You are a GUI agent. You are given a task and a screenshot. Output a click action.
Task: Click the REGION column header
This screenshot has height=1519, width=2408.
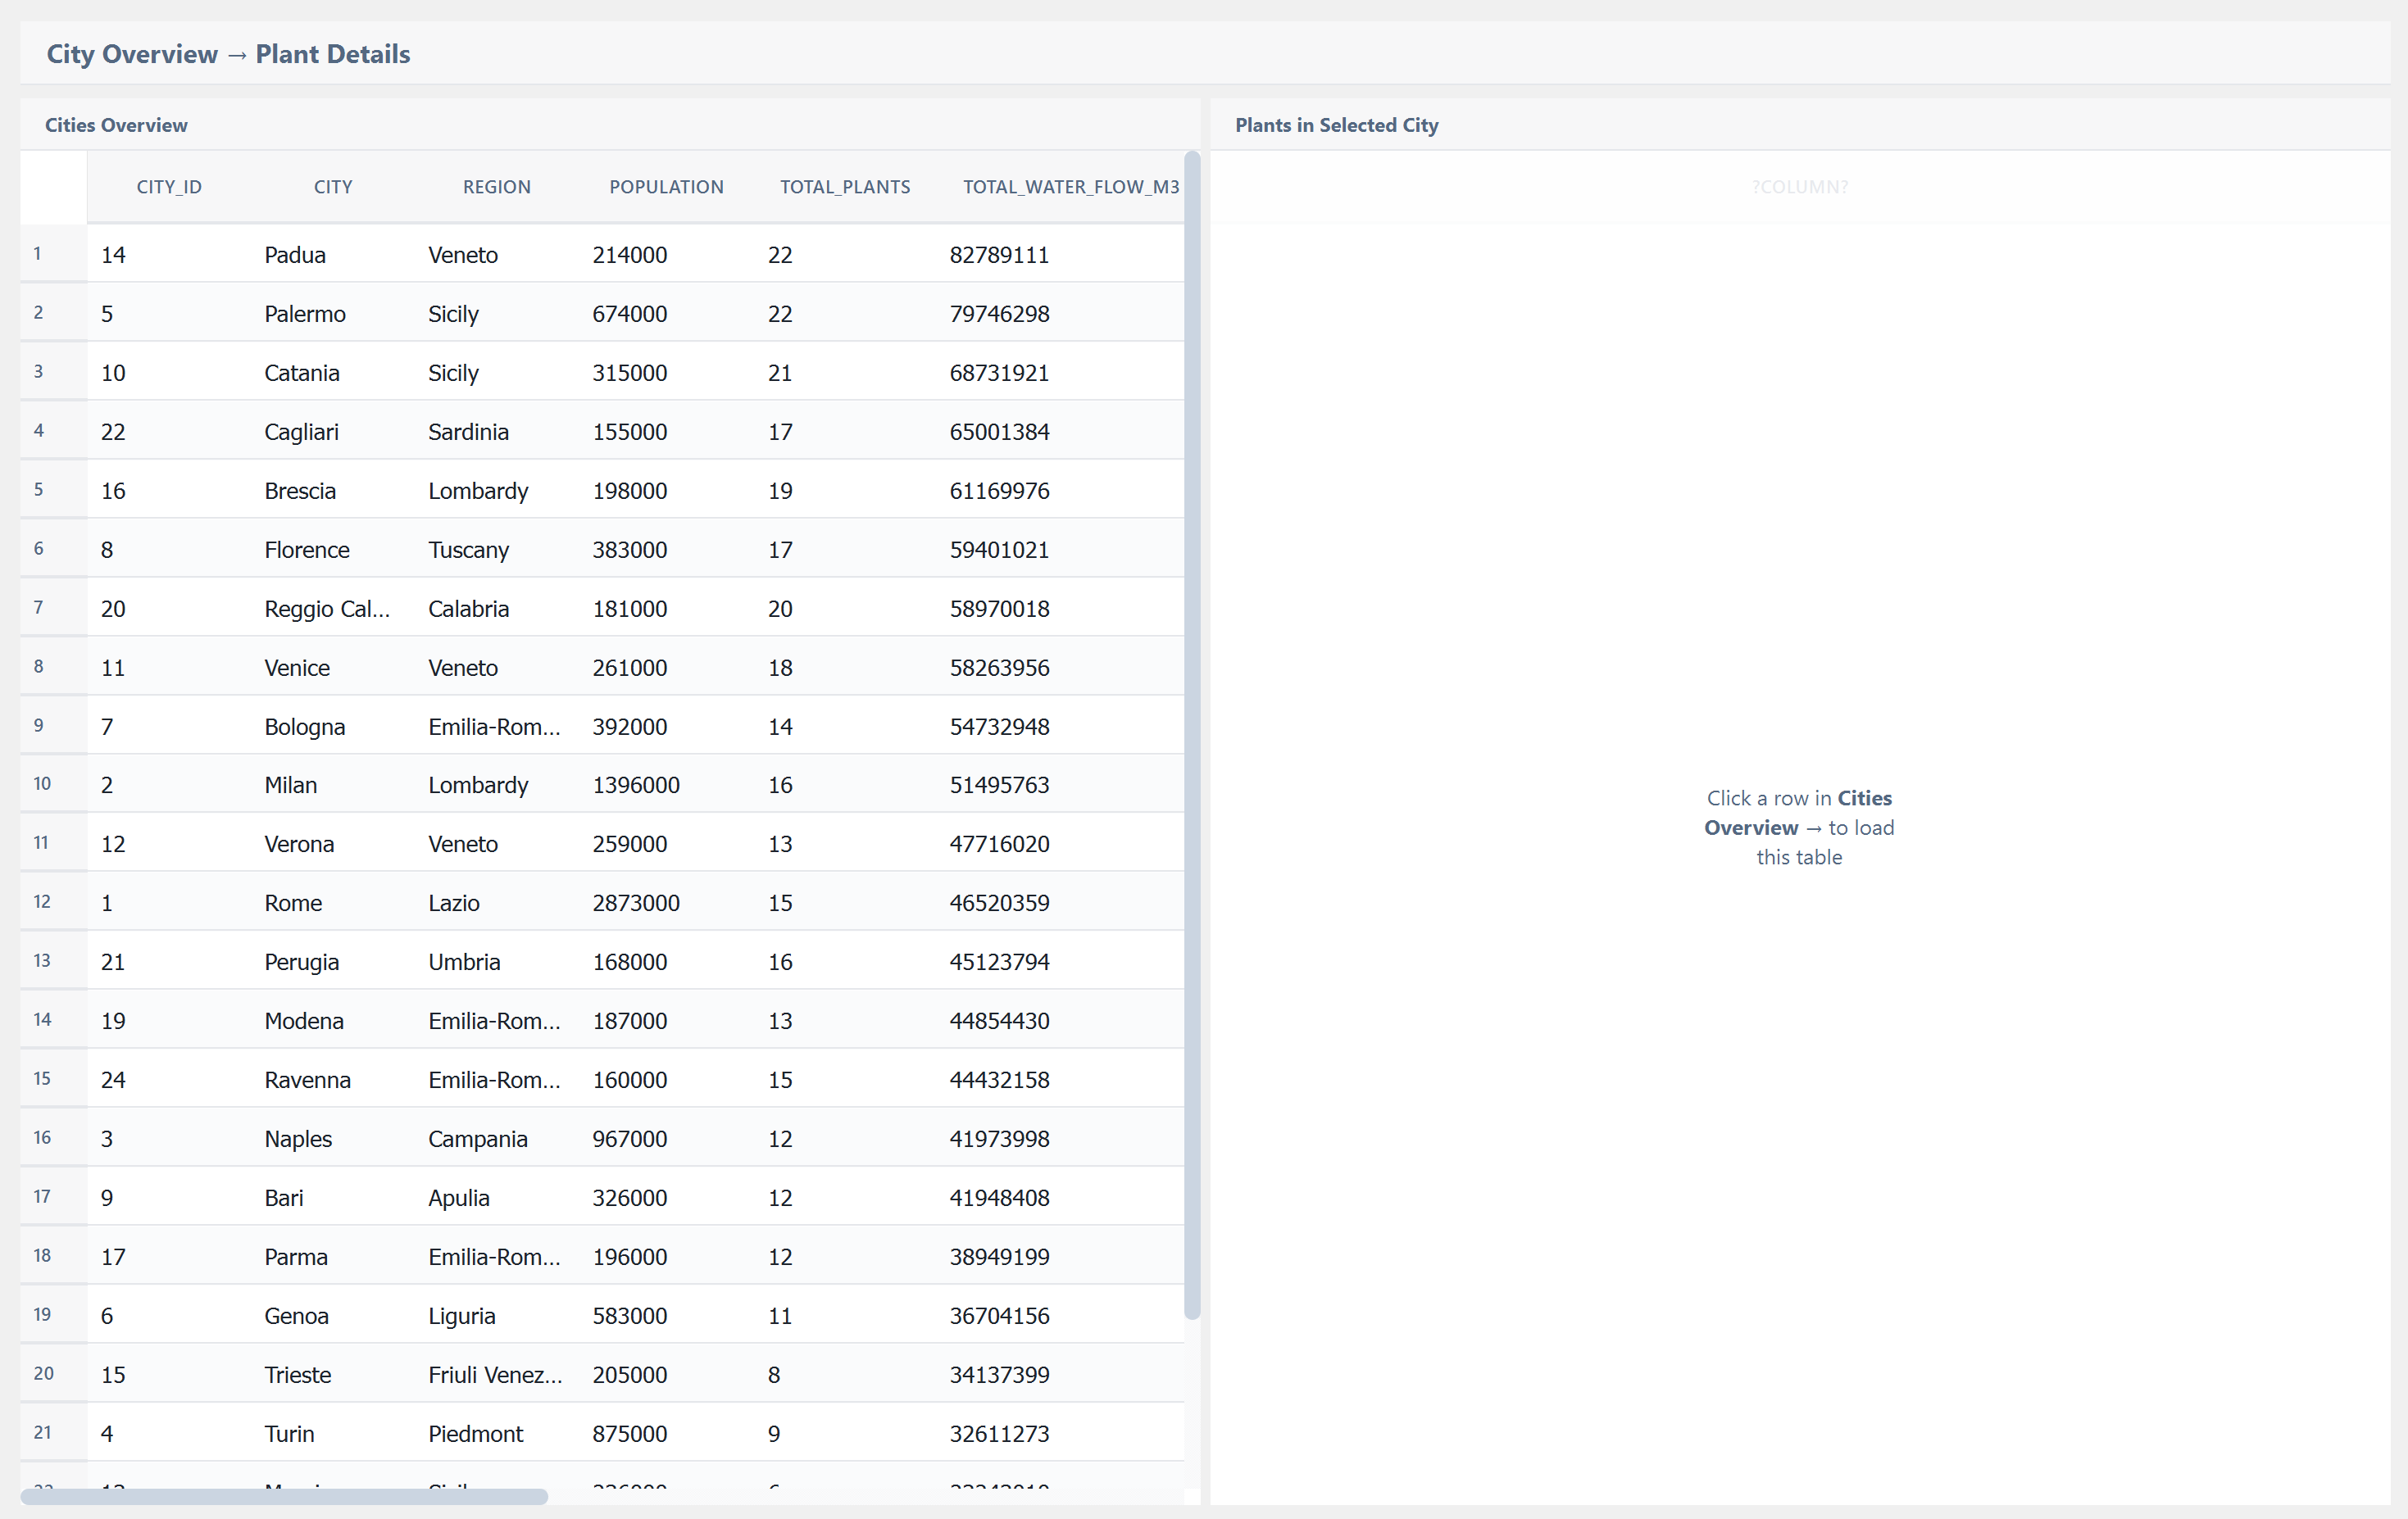pyautogui.click(x=496, y=187)
